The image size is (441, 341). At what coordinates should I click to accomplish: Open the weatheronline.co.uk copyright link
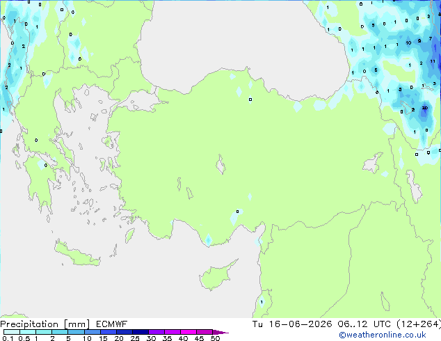[x=382, y=335]
